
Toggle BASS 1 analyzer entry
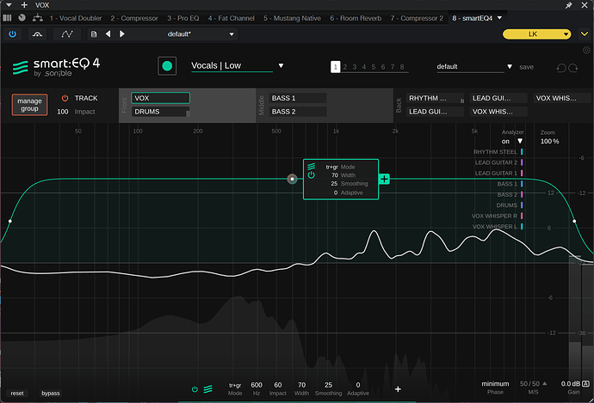pos(510,184)
